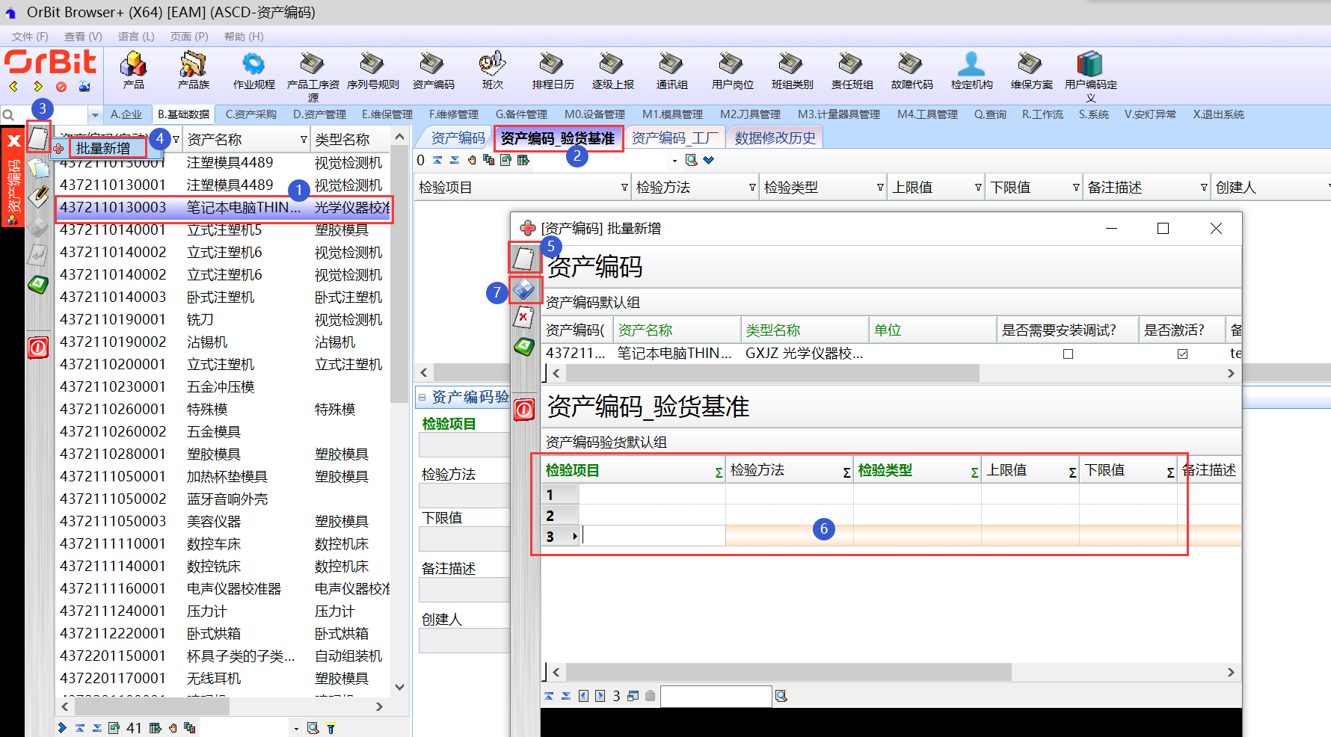This screenshot has height=737, width=1331.
Task: Click the search icon in dialog bottom bar
Action: pos(781,696)
